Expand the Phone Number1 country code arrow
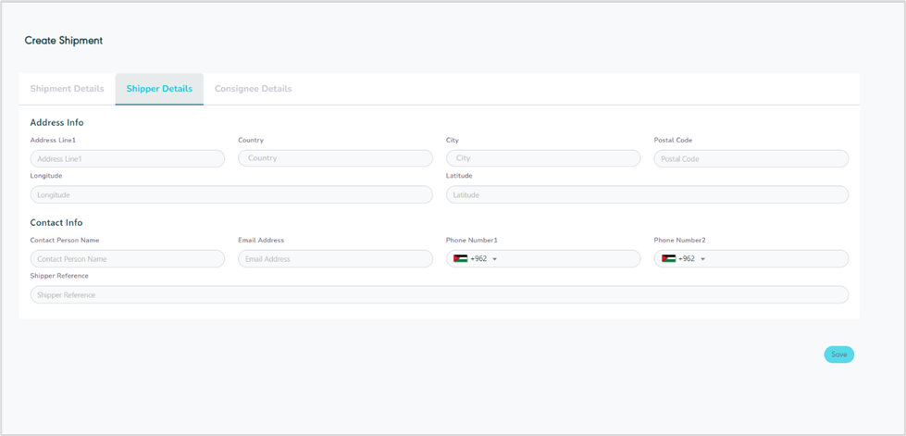Viewport: 906px width, 436px height. pos(495,259)
